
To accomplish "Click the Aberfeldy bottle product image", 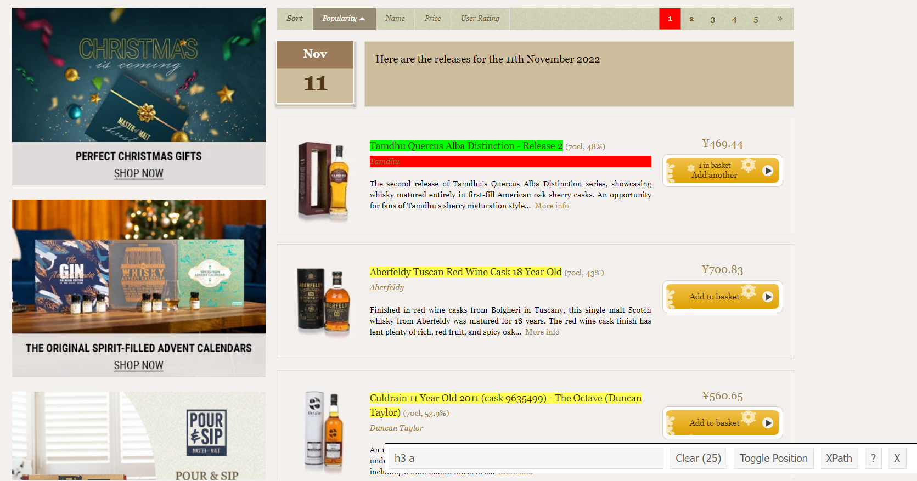I will point(323,302).
